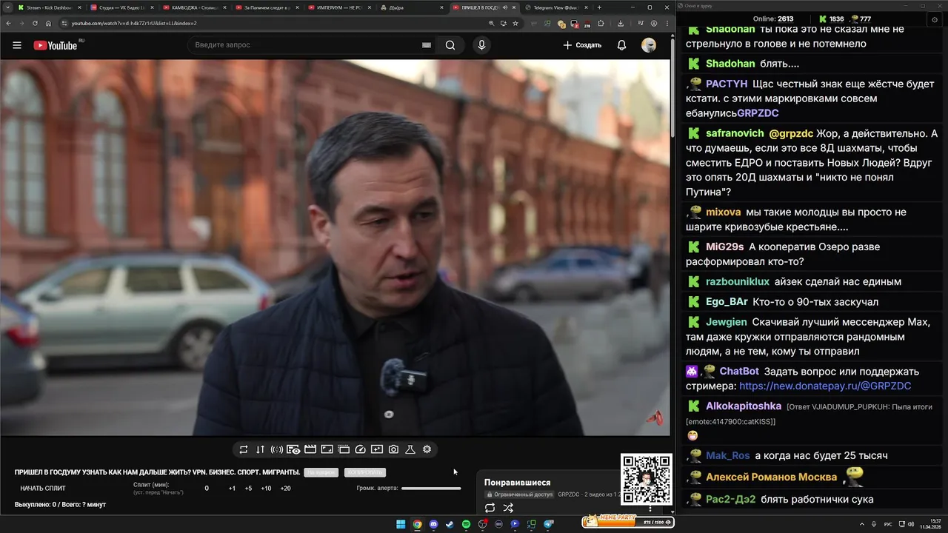The width and height of the screenshot is (948, 533).
Task: Open the gear settings icon in player toolbar
Action: click(427, 449)
